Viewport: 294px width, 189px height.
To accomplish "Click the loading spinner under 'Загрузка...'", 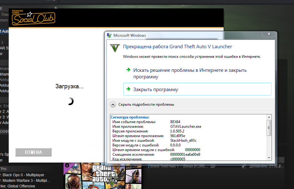I will pyautogui.click(x=70, y=101).
